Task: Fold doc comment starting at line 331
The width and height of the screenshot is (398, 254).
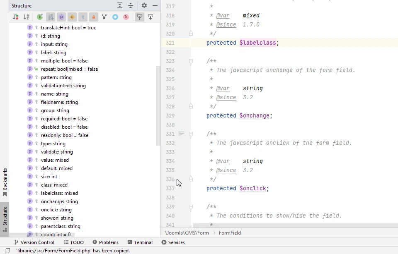Action: click(191, 134)
